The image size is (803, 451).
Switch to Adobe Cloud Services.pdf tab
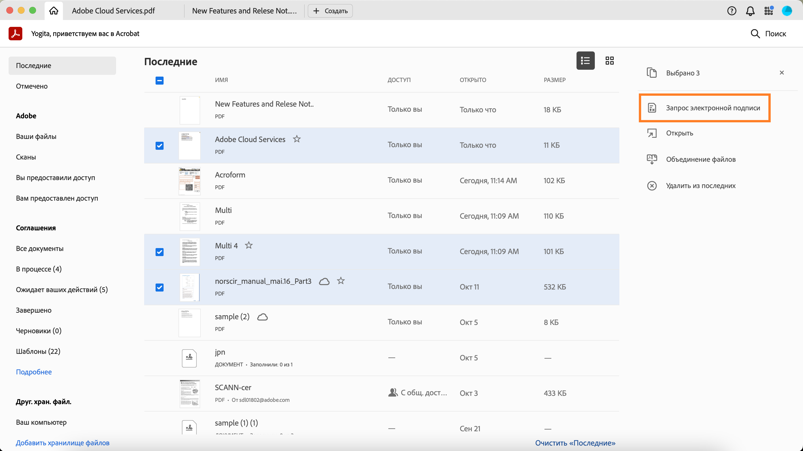[x=113, y=11]
